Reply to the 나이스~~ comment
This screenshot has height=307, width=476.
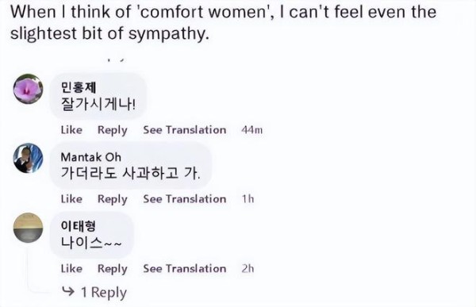pos(113,269)
